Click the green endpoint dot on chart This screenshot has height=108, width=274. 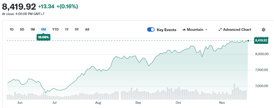248,40
